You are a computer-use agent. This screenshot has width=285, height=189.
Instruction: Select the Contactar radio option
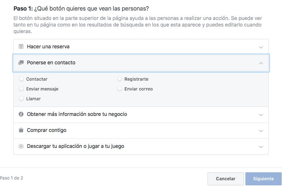coord(21,79)
